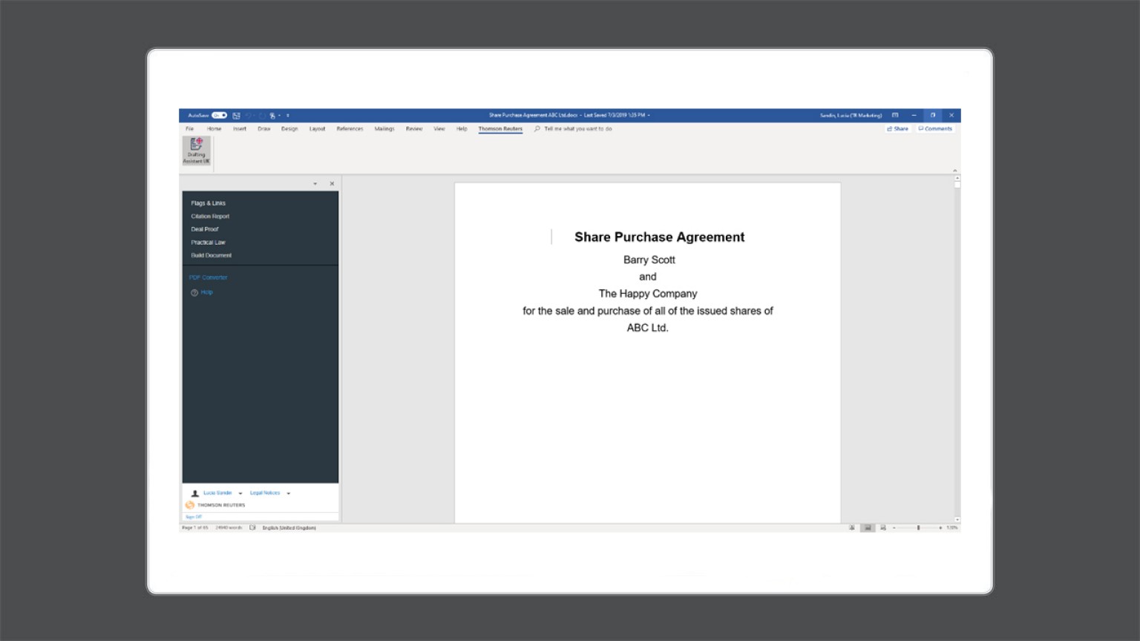The width and height of the screenshot is (1140, 641).
Task: Expand the Legal Notices dropdown
Action: [x=289, y=493]
